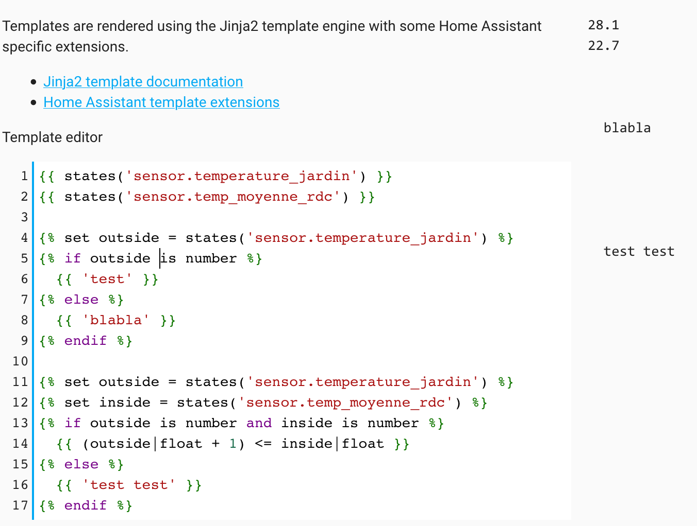Click the line number 11 in the gutter
Viewport: 697px width, 526px height.
(x=19, y=381)
